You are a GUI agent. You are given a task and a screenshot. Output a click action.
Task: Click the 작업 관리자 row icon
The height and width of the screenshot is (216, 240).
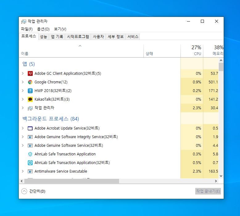click(x=30, y=108)
